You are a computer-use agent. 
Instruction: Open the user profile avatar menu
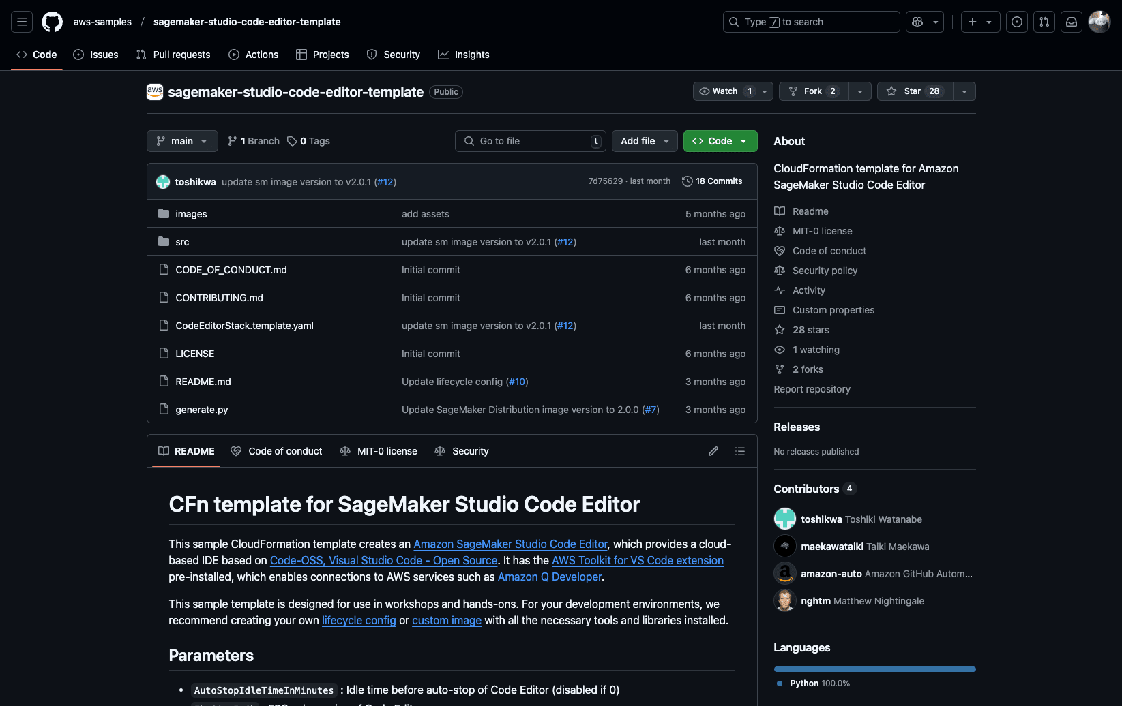pyautogui.click(x=1099, y=22)
